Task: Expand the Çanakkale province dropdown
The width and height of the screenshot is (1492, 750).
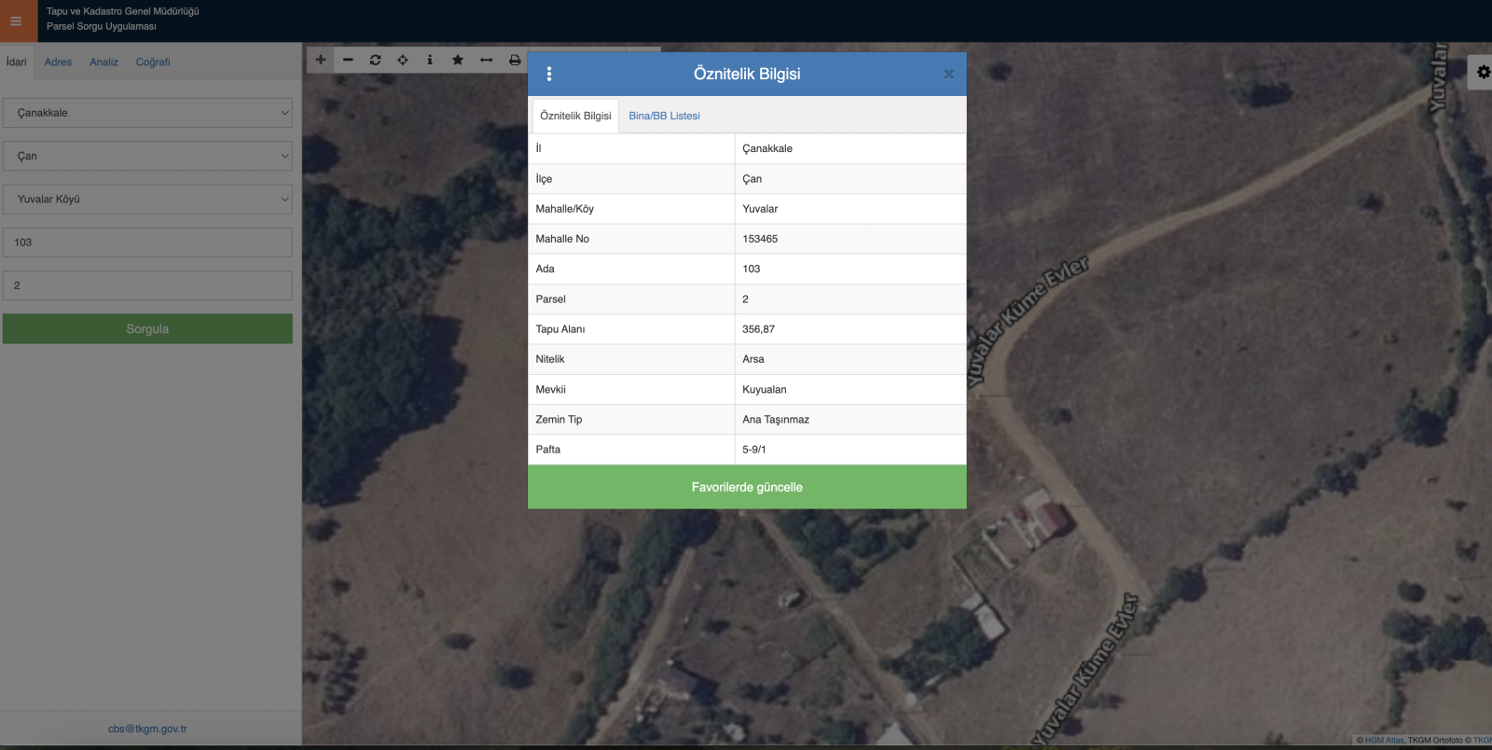Action: click(147, 113)
